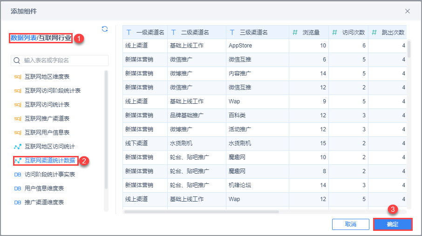
Task: Click the 浏览量 column header
Action: [x=309, y=32]
